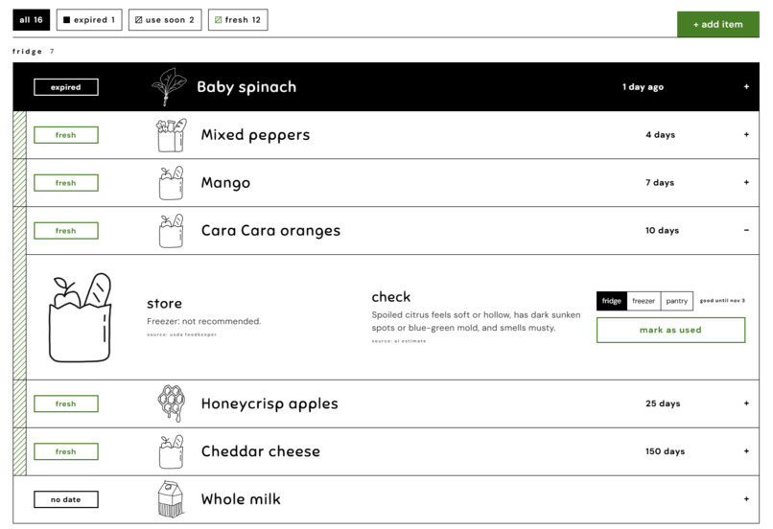
Task: Expand the Baby spinach row
Action: 746,86
